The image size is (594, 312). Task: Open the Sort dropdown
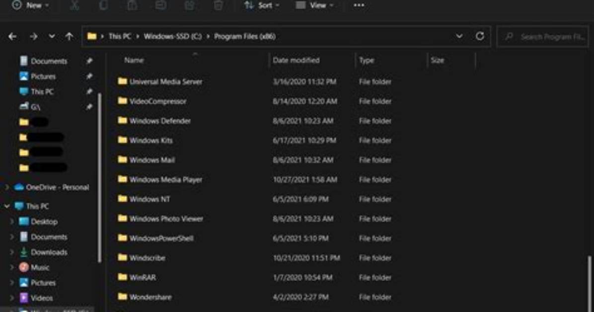tap(262, 5)
